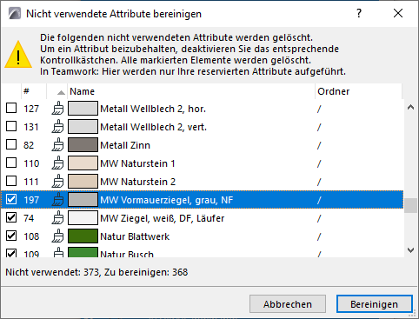Click scrollbar down arrow in list

[x=410, y=250]
